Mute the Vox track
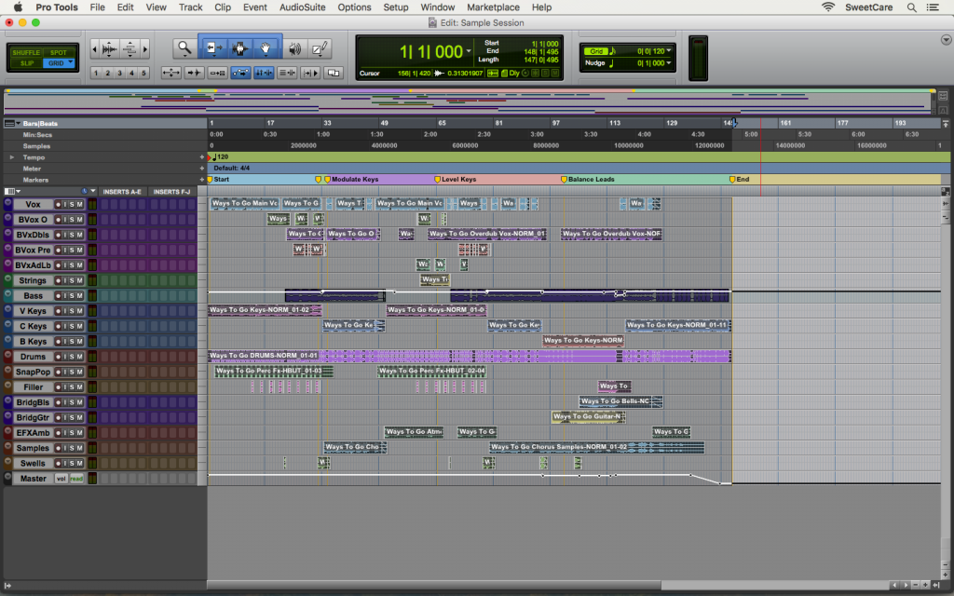The height and width of the screenshot is (596, 954). pyautogui.click(x=79, y=204)
